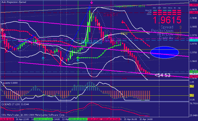Click the EMA row label in signal panel

tap(149, 14)
